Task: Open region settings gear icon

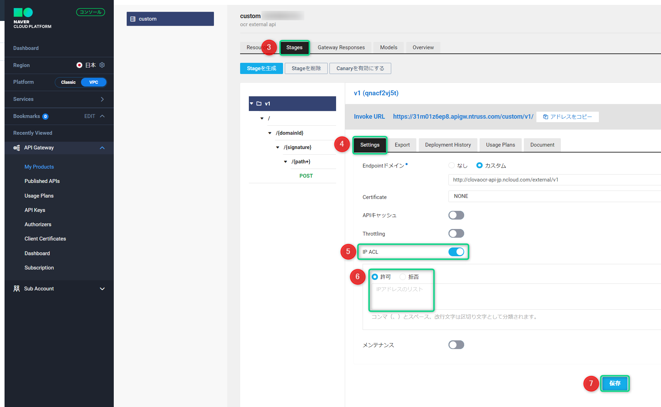Action: pyautogui.click(x=102, y=65)
